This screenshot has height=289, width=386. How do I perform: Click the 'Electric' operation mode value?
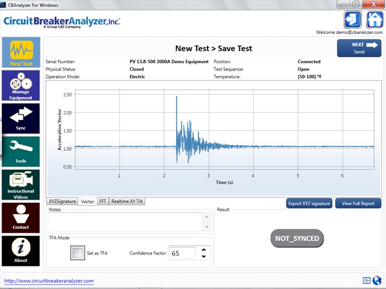[x=137, y=76]
